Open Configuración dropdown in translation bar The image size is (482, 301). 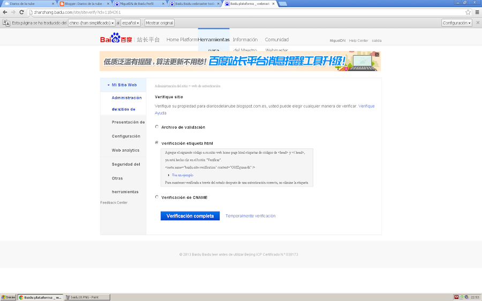click(456, 23)
